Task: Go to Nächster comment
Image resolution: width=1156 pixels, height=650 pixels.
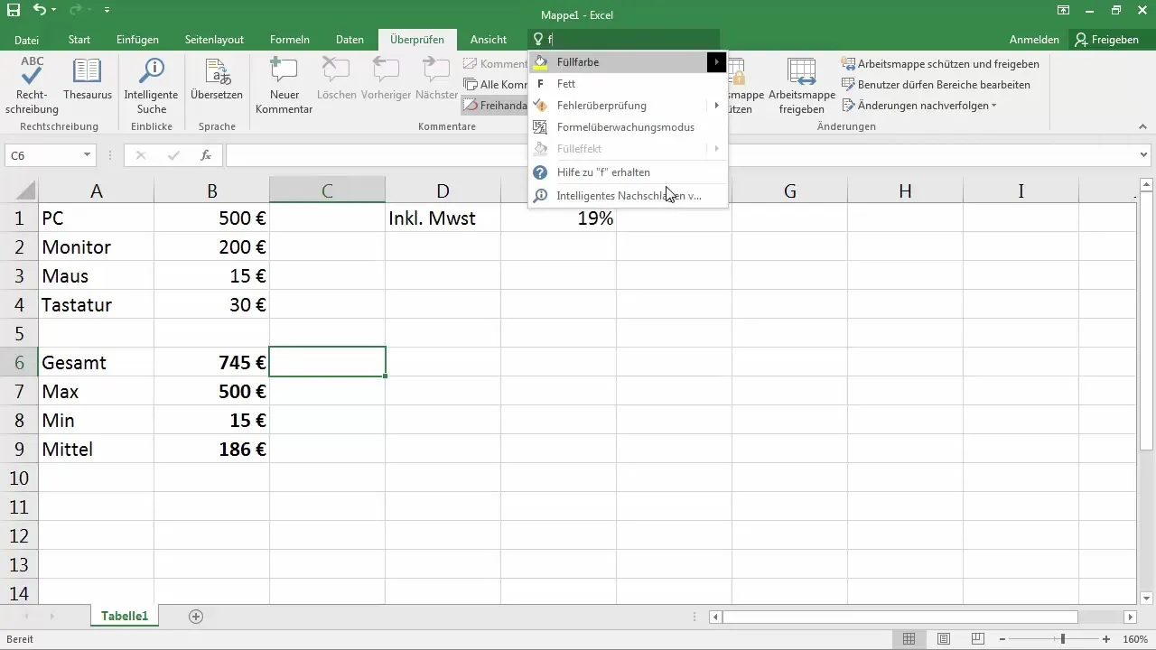Action: [436, 79]
